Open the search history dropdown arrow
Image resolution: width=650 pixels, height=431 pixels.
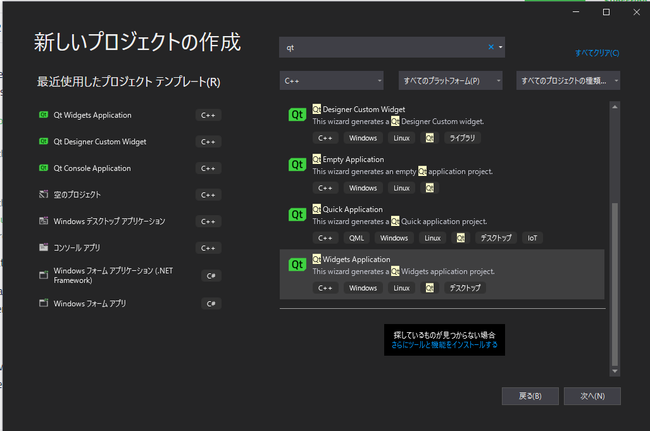(501, 47)
